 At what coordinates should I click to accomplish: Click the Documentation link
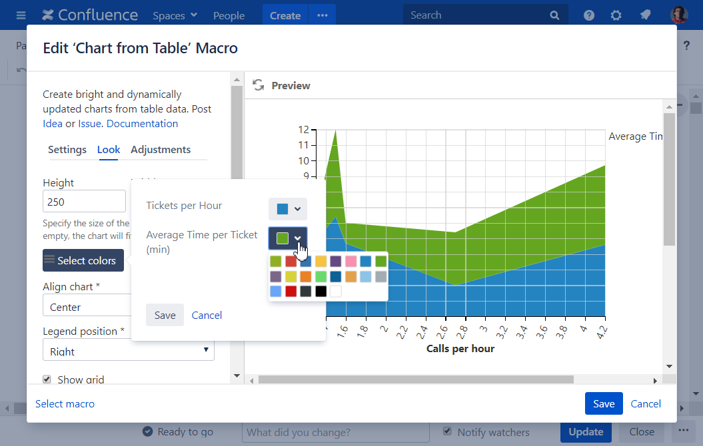tap(142, 123)
